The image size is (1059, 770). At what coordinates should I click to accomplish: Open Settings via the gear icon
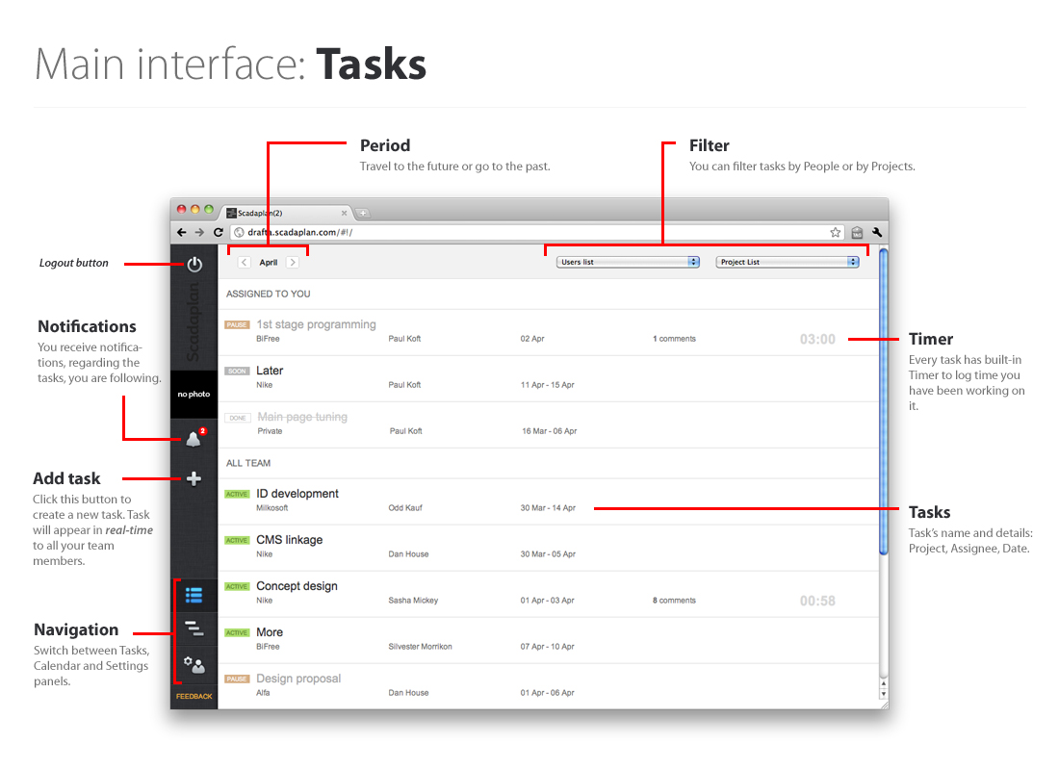pos(193,664)
